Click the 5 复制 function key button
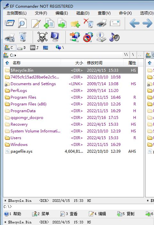 (x=126, y=214)
